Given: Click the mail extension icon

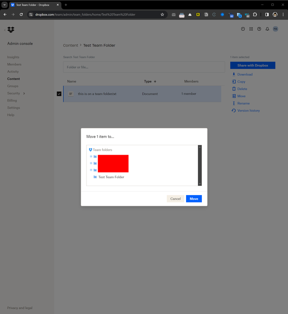Looking at the screenshot, I should pyautogui.click(x=174, y=15).
